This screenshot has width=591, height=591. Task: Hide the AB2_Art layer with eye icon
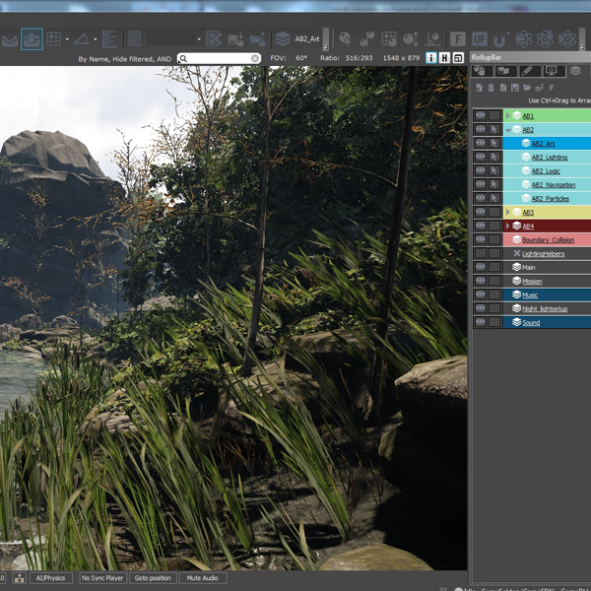tap(481, 144)
